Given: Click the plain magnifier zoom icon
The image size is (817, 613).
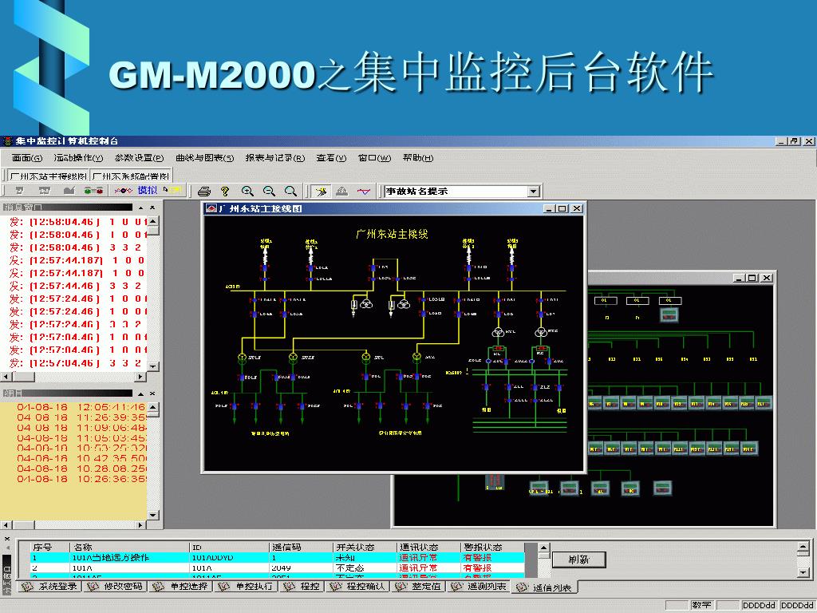Looking at the screenshot, I should [290, 192].
